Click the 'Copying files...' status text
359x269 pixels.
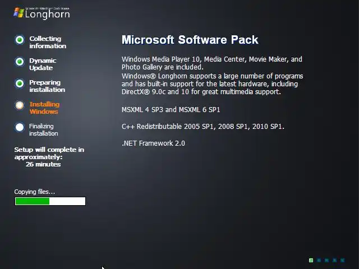pyautogui.click(x=35, y=192)
